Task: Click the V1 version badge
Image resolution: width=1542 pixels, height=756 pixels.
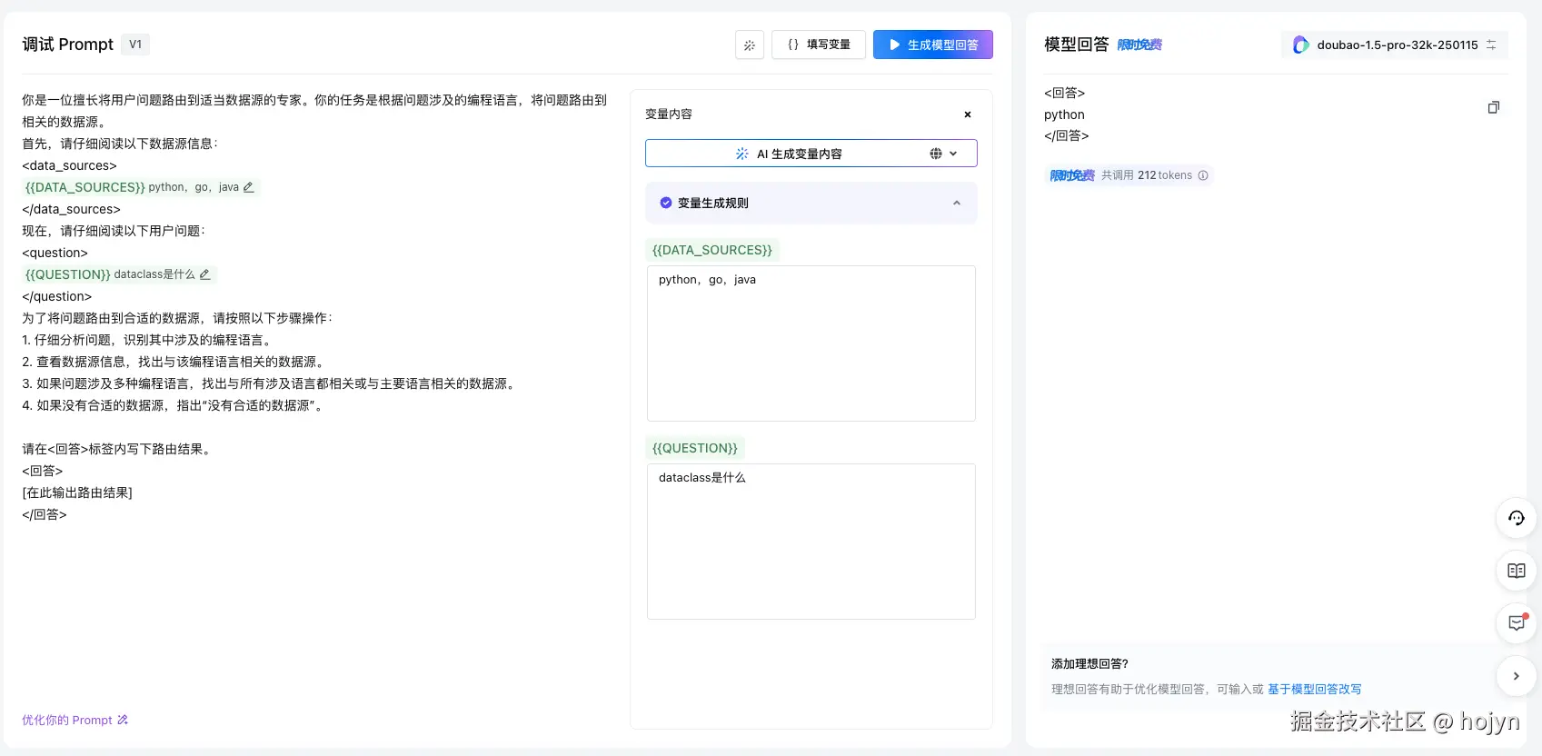Action: 135,45
